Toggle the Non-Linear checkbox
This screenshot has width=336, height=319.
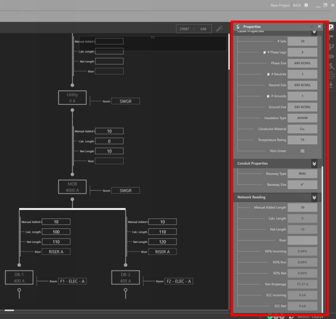click(x=302, y=151)
